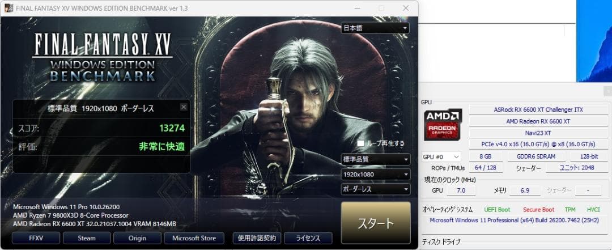Screen dimensions: 612x250
Task: Click the Secure Boot indicator
Action: 539,210
